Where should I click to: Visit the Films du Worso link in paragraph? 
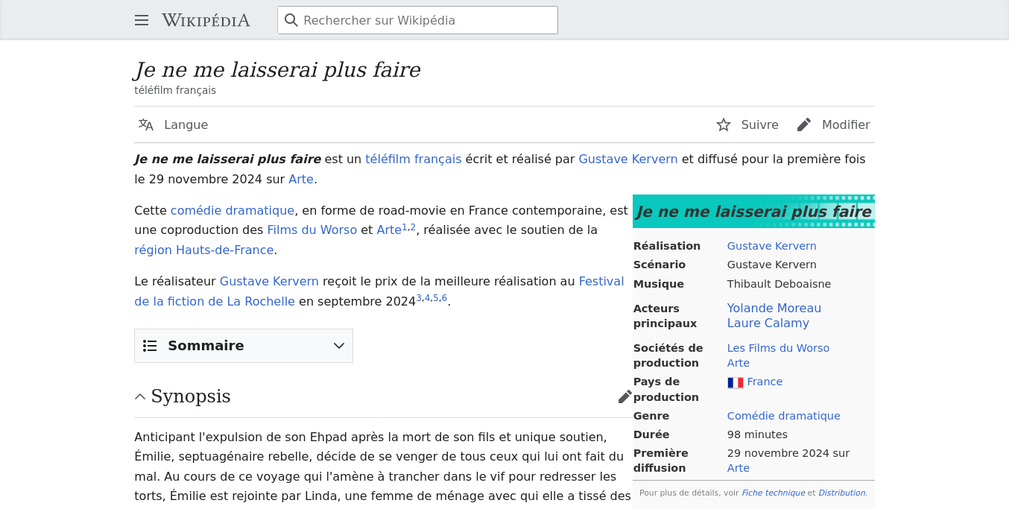click(312, 230)
